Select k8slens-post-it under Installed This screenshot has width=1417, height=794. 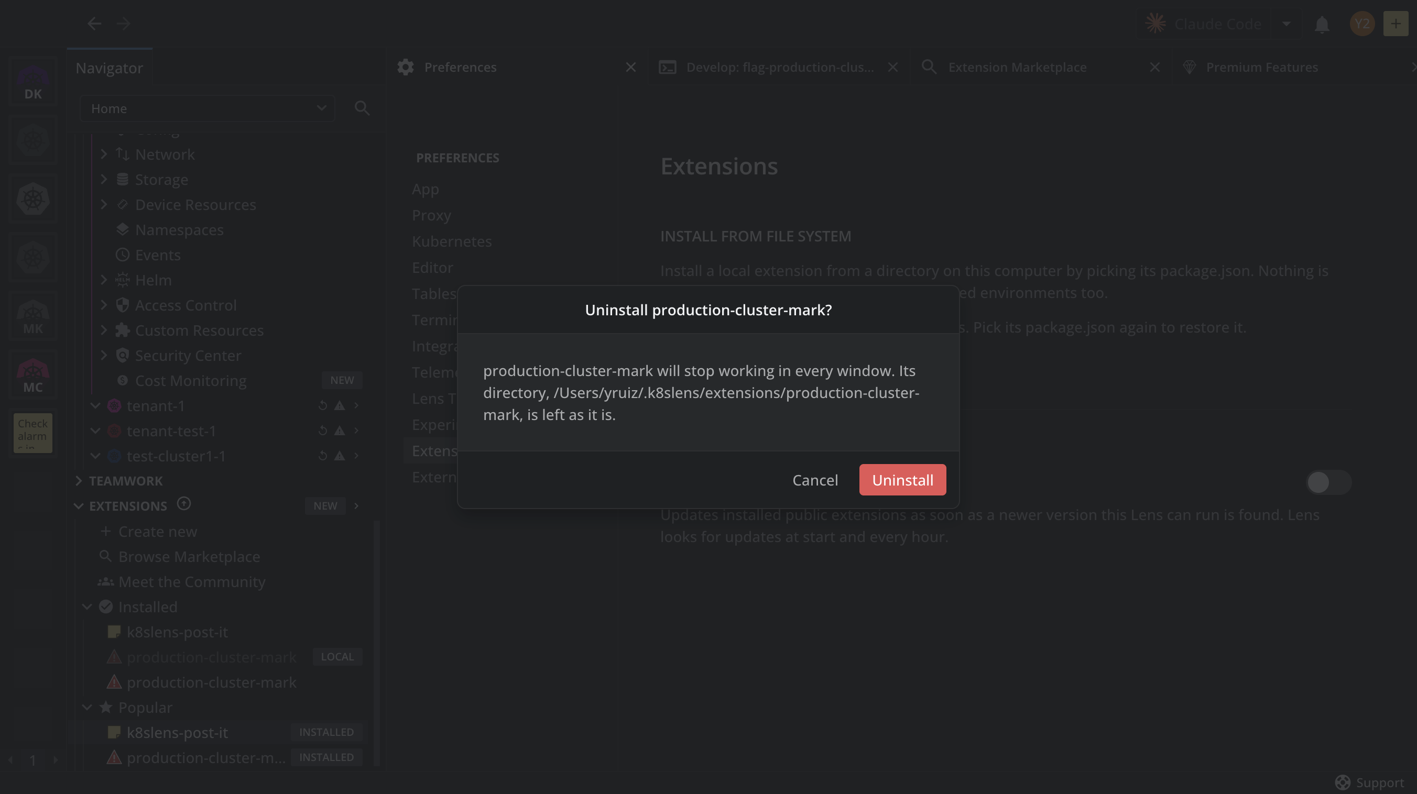(177, 632)
